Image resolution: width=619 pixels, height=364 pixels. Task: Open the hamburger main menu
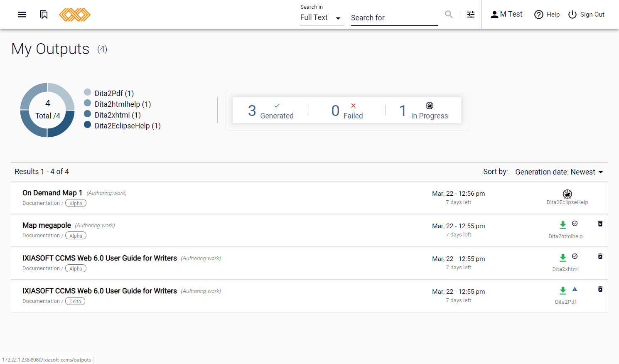[22, 15]
